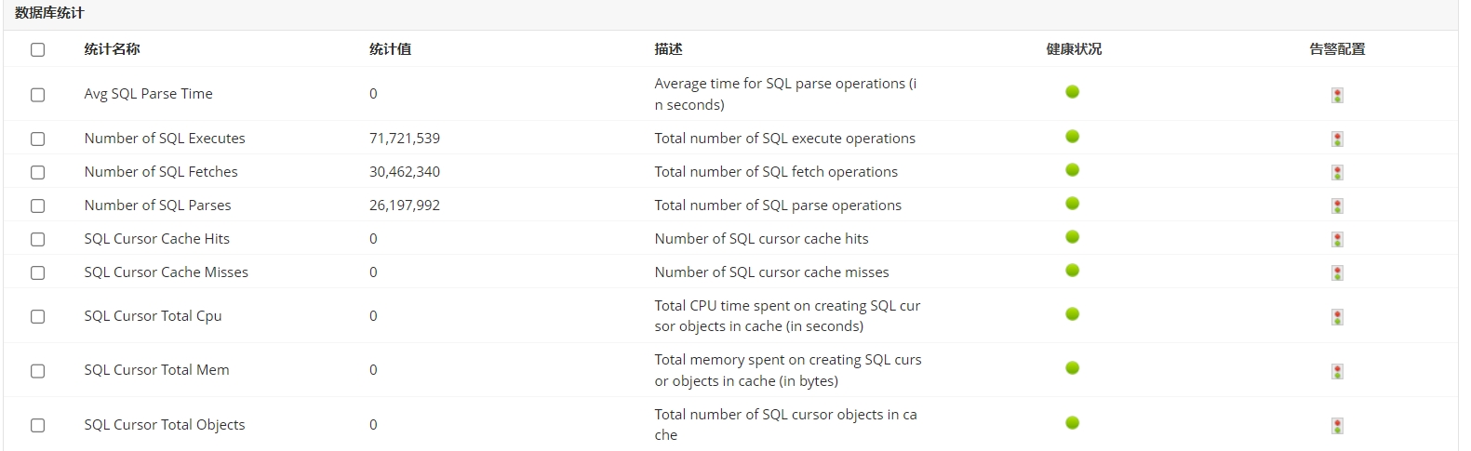The height and width of the screenshot is (451, 1471).
Task: Tick the SQL Cursor Total Objects checkbox
Action: point(37,425)
